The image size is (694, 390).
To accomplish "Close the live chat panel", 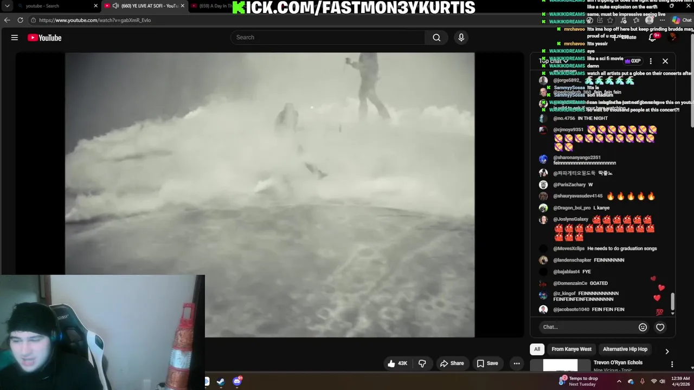I will pos(665,61).
